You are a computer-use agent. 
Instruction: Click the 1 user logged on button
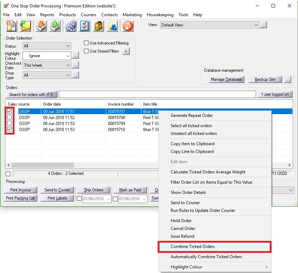tap(275, 94)
